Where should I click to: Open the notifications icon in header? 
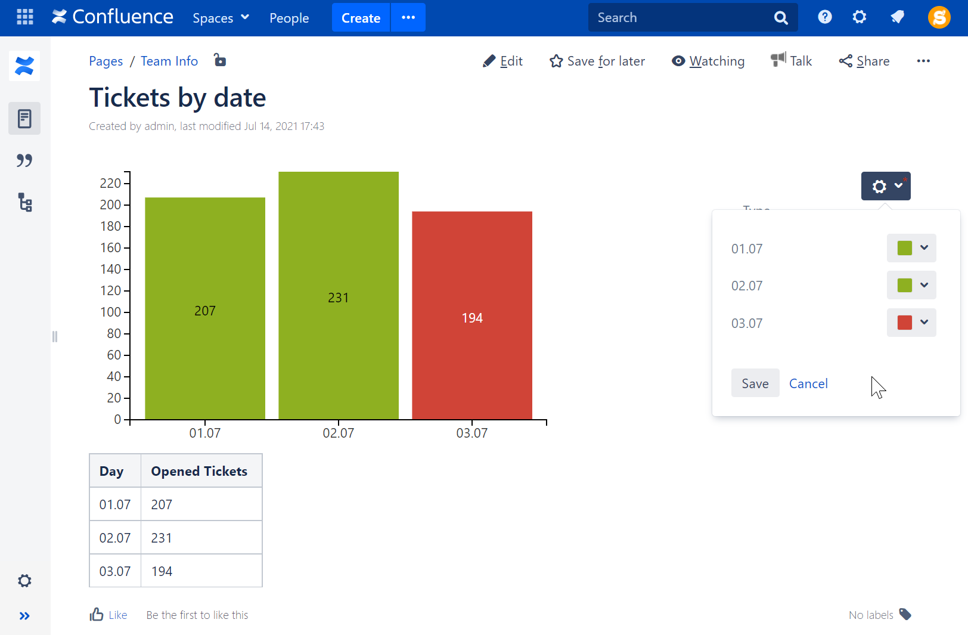[x=897, y=17]
